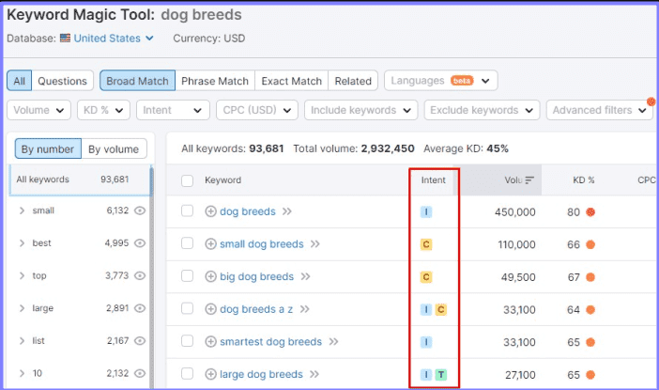This screenshot has width=659, height=390.
Task: Select the All tab
Action: click(20, 81)
